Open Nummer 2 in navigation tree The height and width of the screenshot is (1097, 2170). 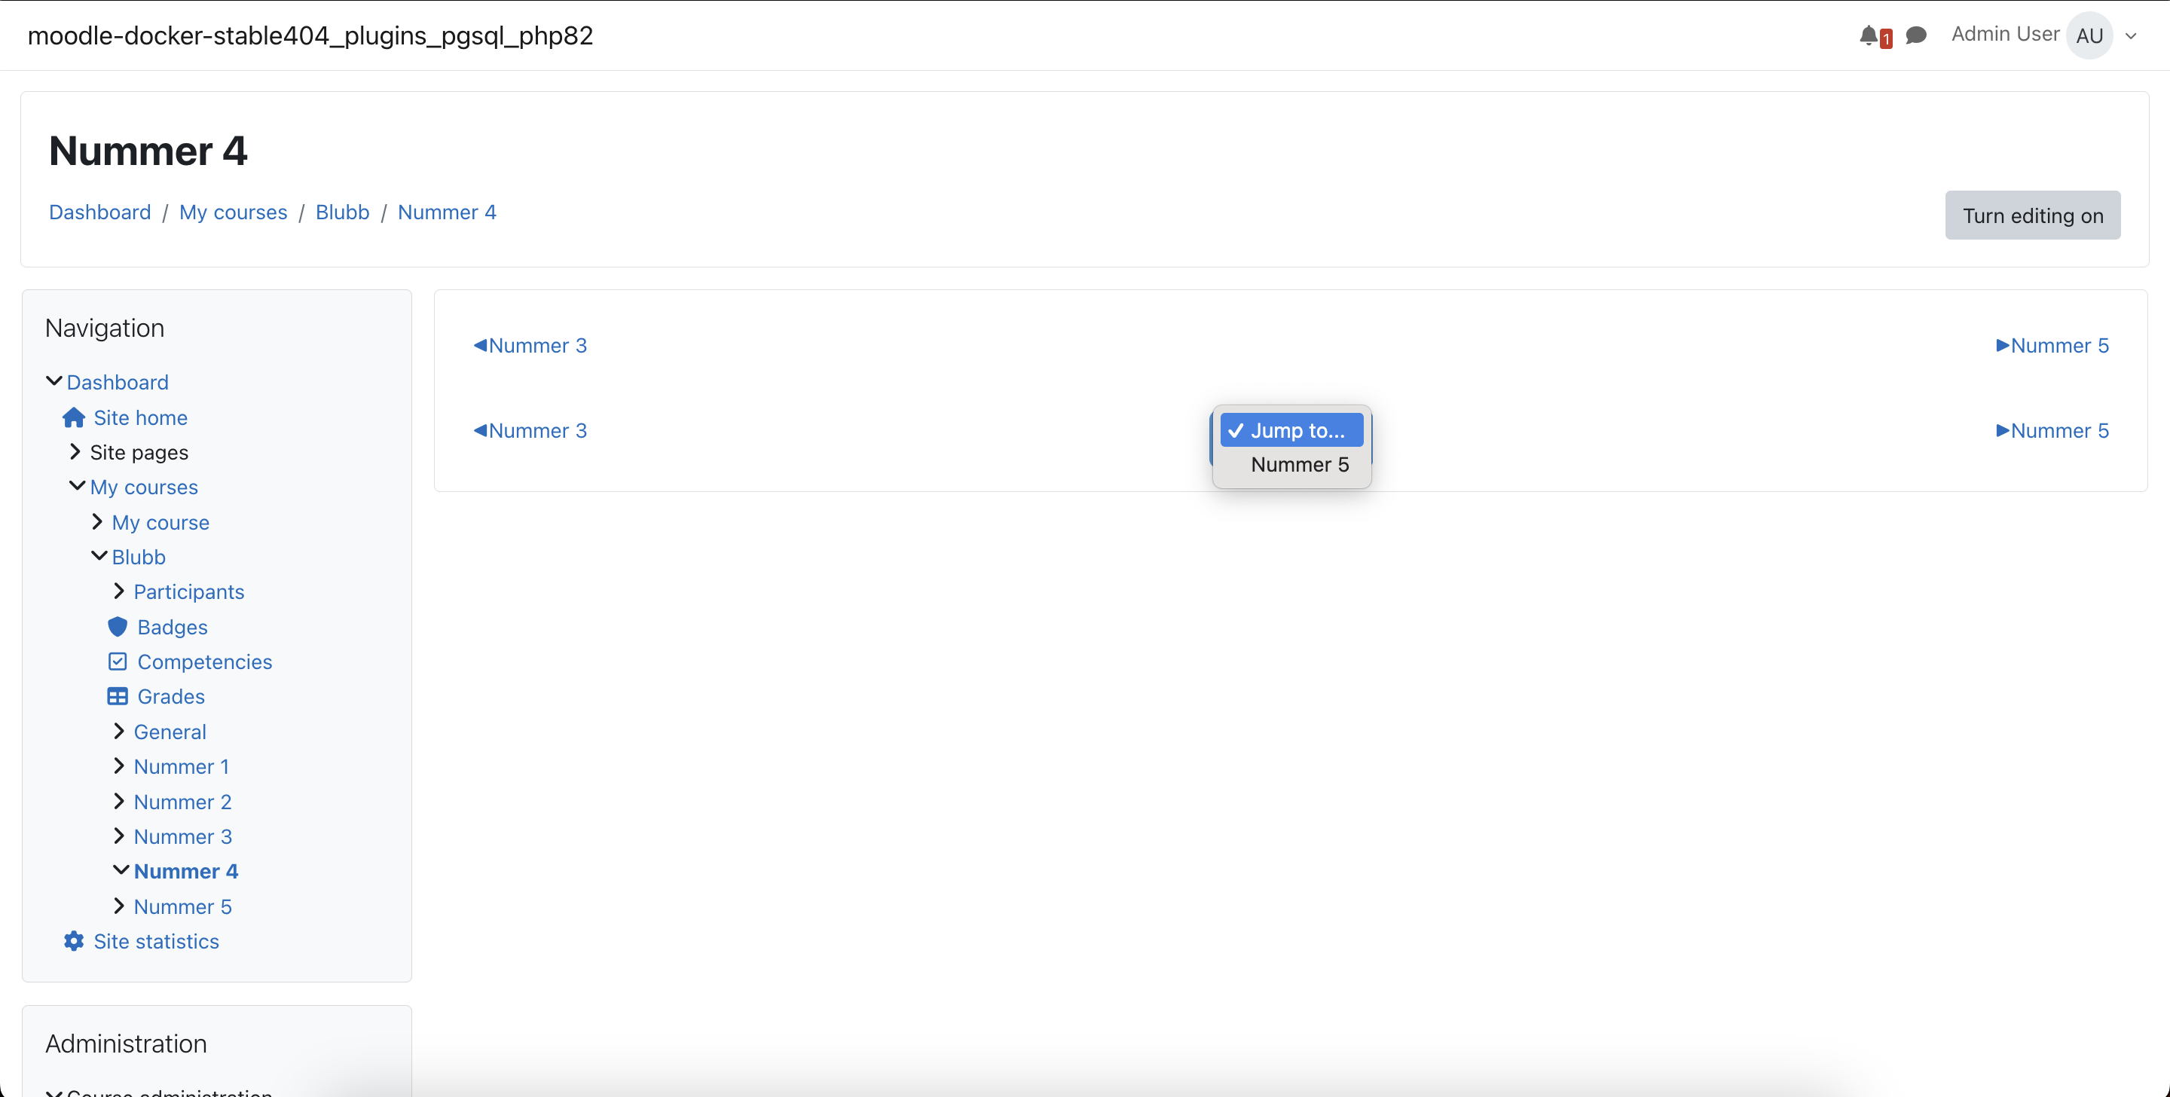pos(183,802)
